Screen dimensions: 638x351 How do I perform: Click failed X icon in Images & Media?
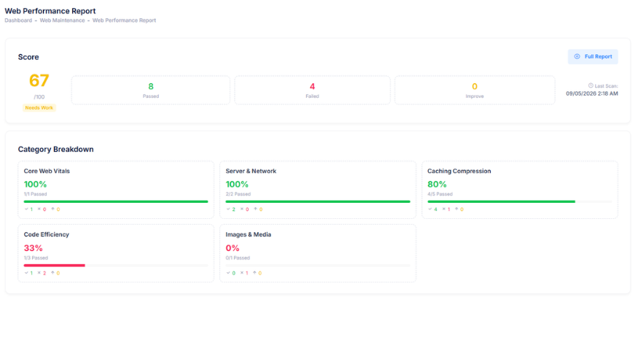click(241, 273)
